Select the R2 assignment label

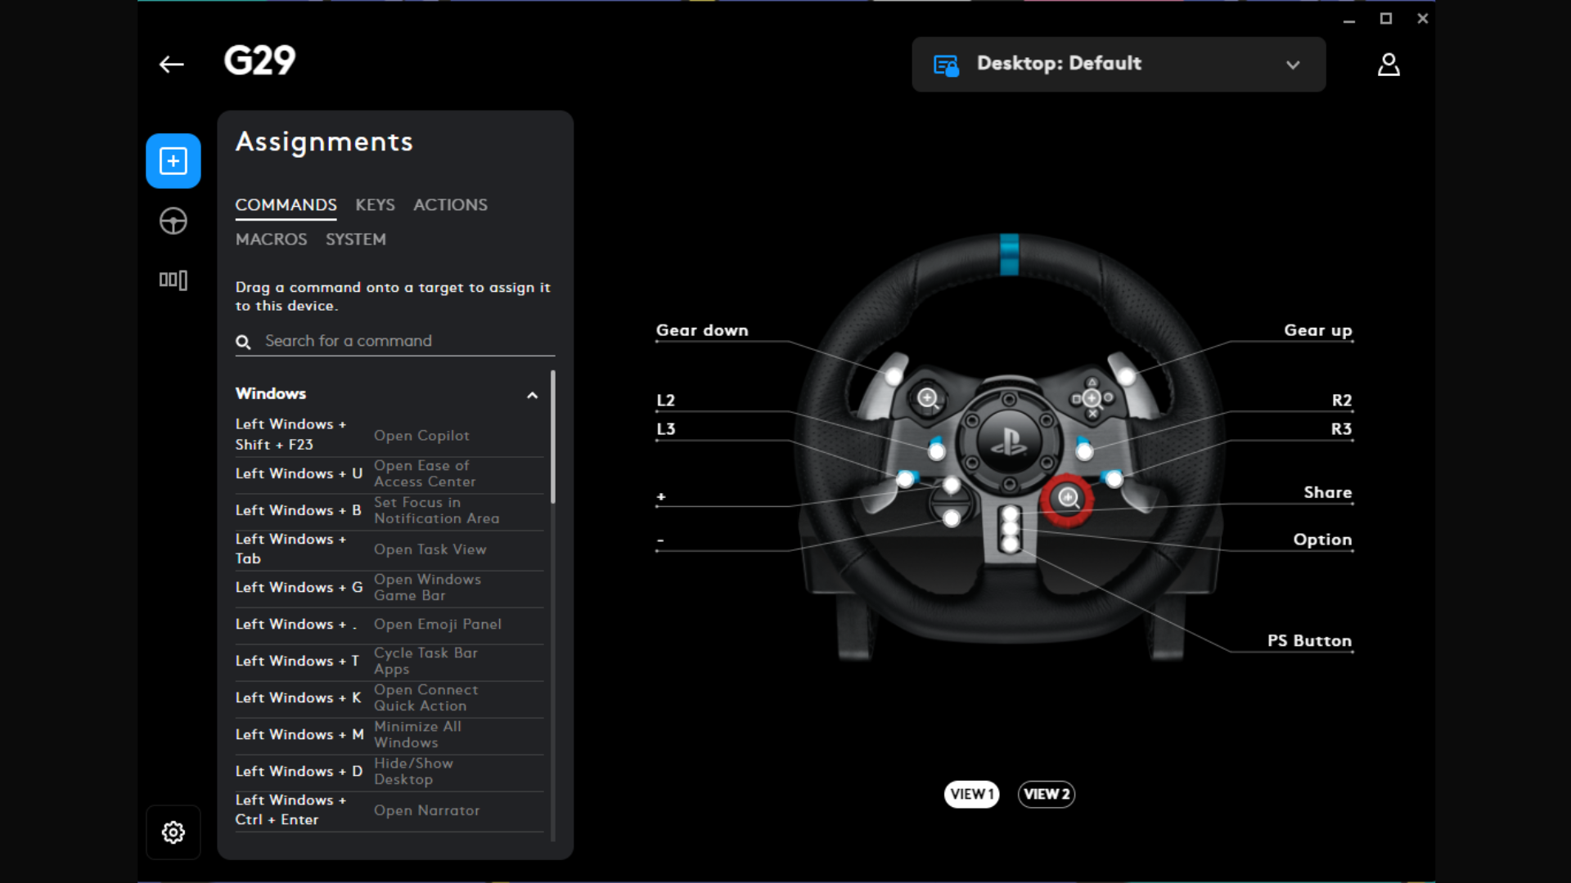(1342, 401)
